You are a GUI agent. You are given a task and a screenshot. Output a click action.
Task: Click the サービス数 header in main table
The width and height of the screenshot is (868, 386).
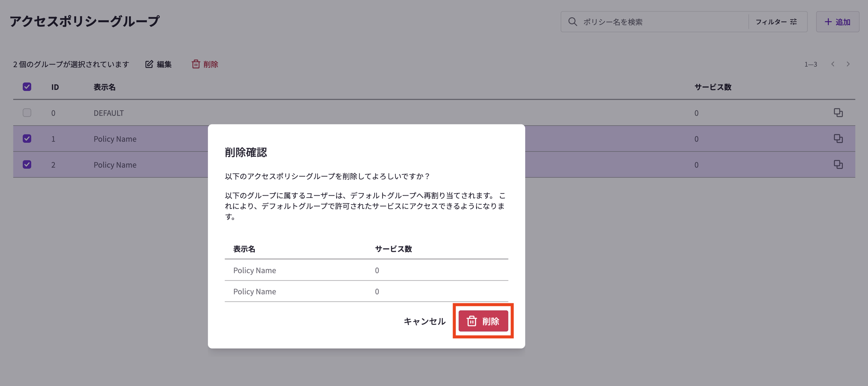click(x=713, y=87)
